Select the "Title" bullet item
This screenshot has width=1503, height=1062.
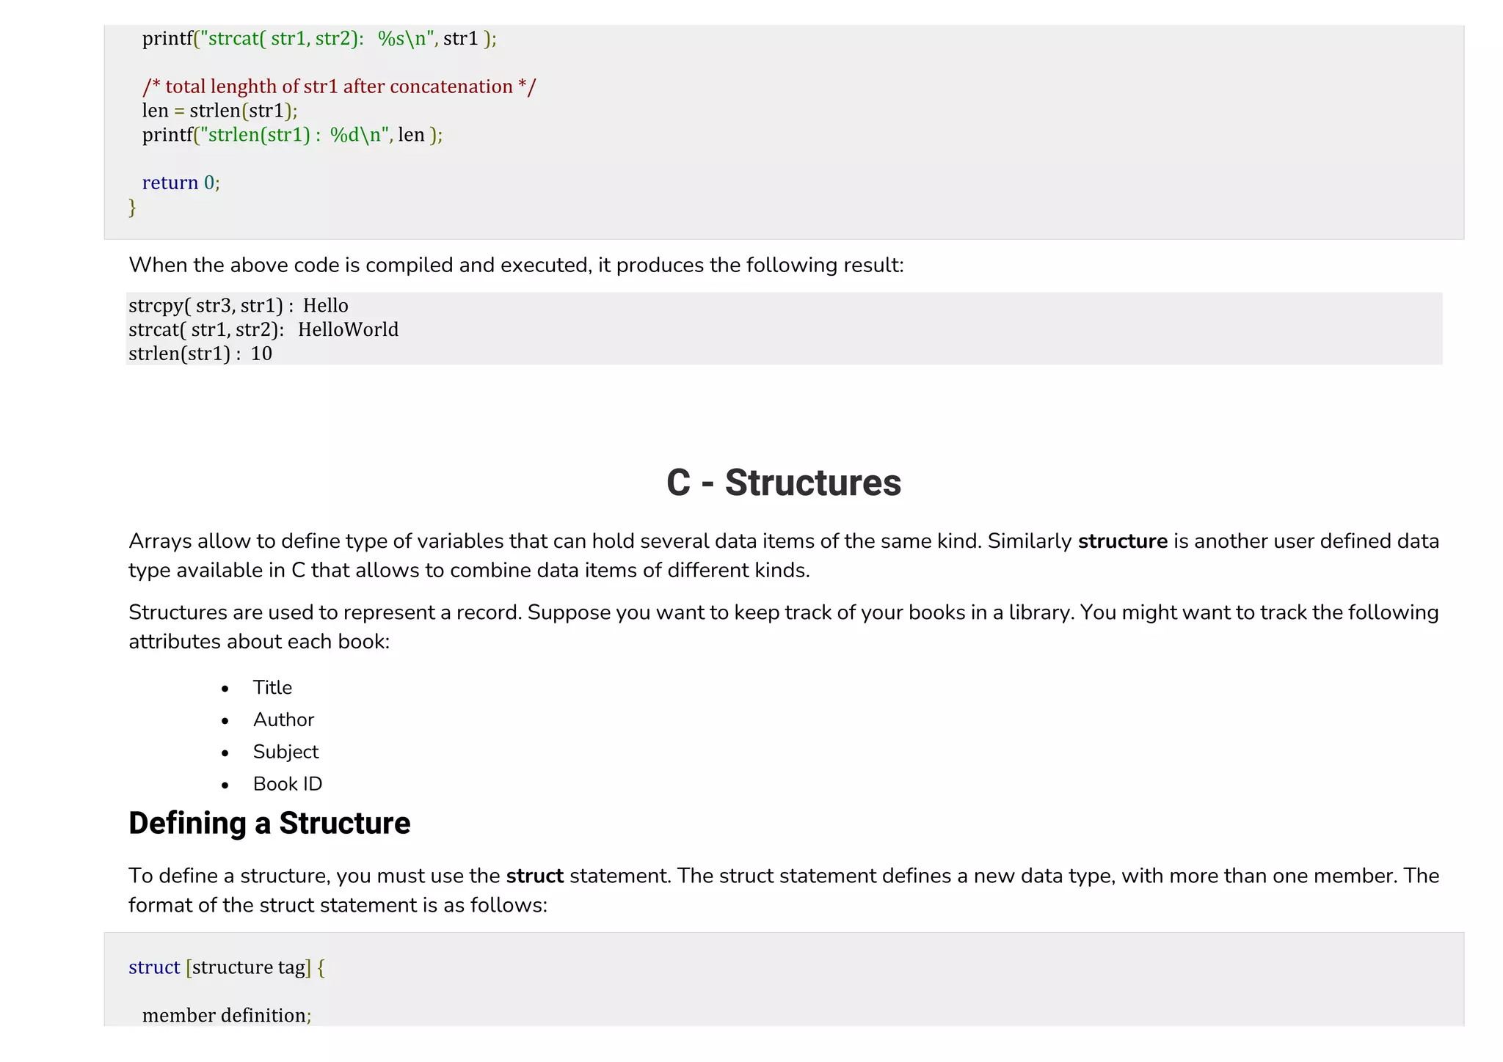coord(272,687)
